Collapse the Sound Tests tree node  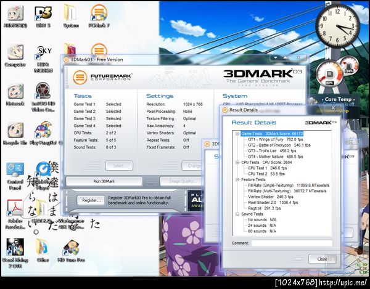click(x=237, y=214)
